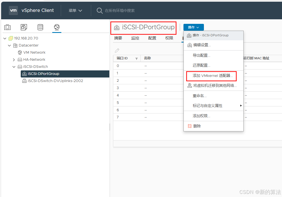The height and width of the screenshot is (197, 282).
Task: Choose 重命名... from the actions menu
Action: click(x=214, y=96)
